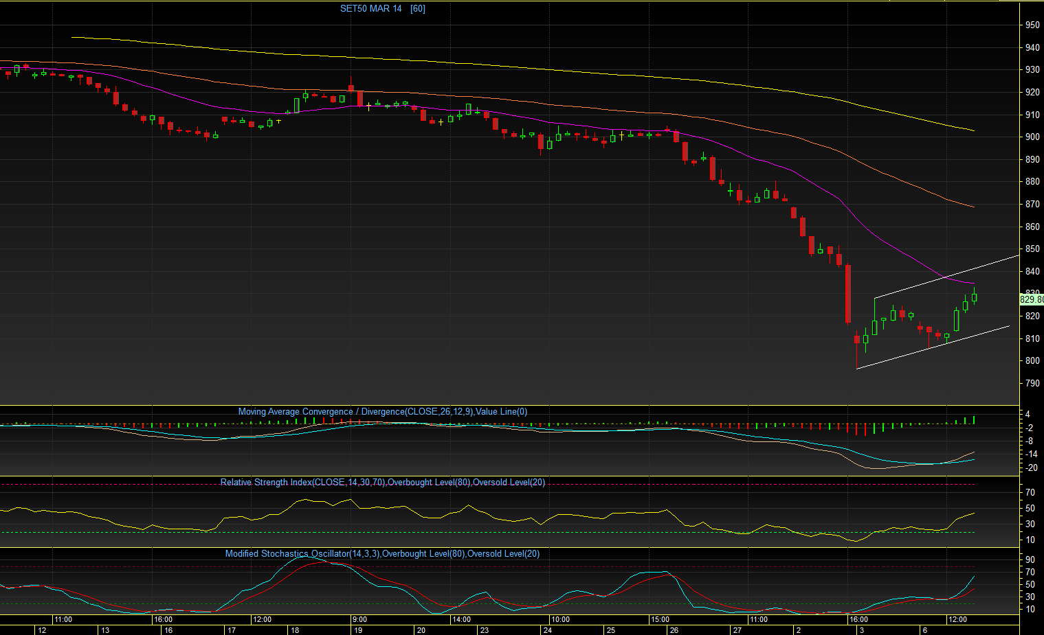
Task: Click the 840 price level label
Action: 1032,272
